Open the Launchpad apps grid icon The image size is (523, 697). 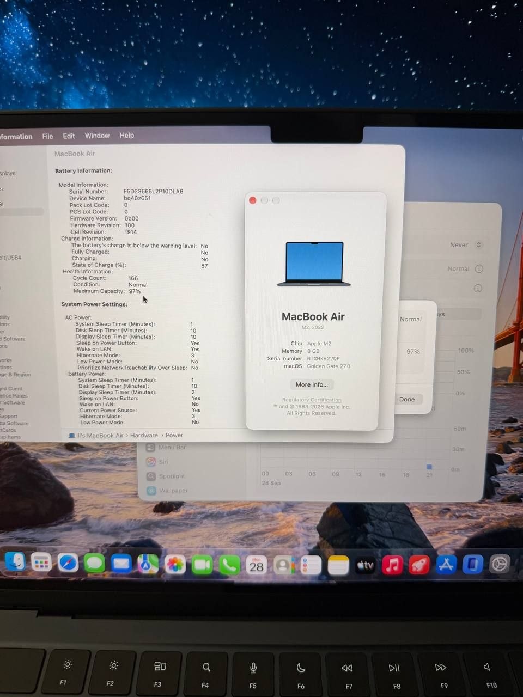[x=41, y=563]
